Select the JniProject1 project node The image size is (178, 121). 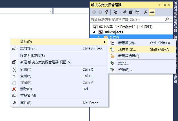[114, 32]
